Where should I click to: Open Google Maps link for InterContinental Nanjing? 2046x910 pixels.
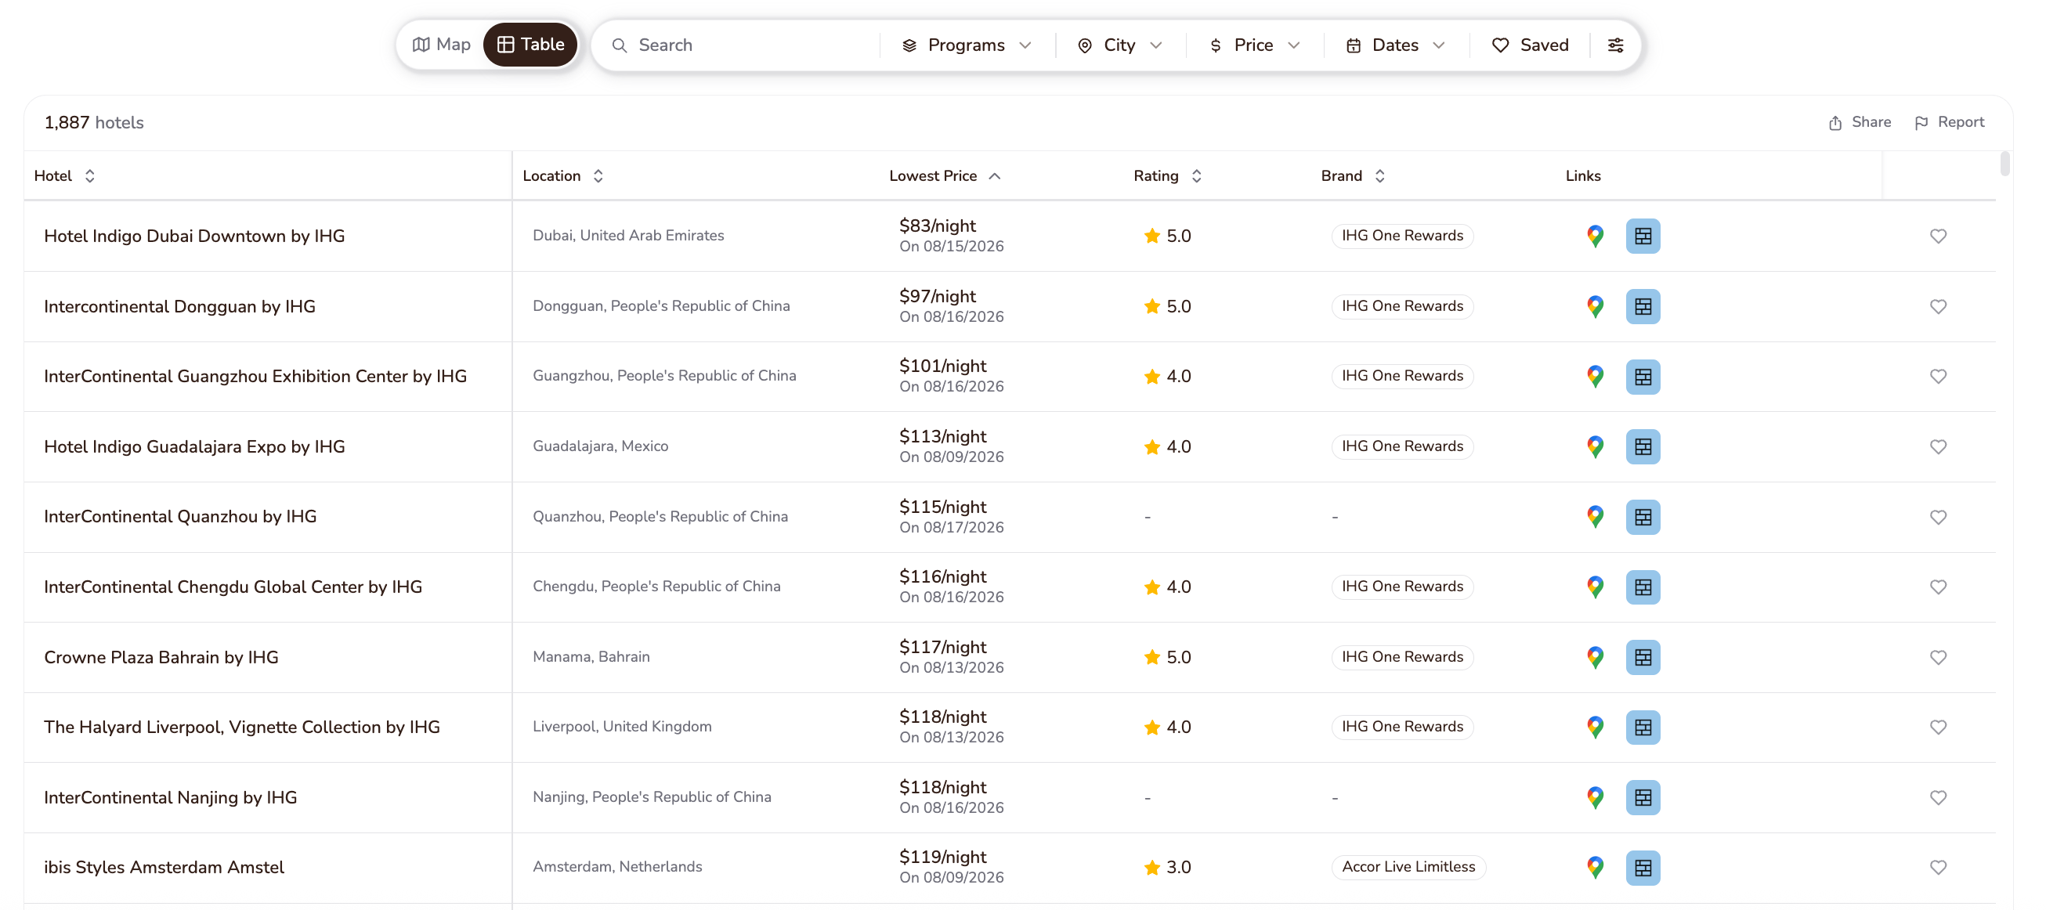point(1595,797)
